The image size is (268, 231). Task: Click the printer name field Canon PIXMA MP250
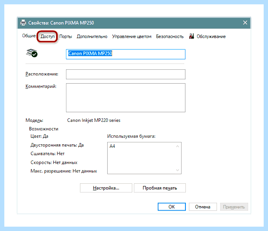pyautogui.click(x=126, y=54)
